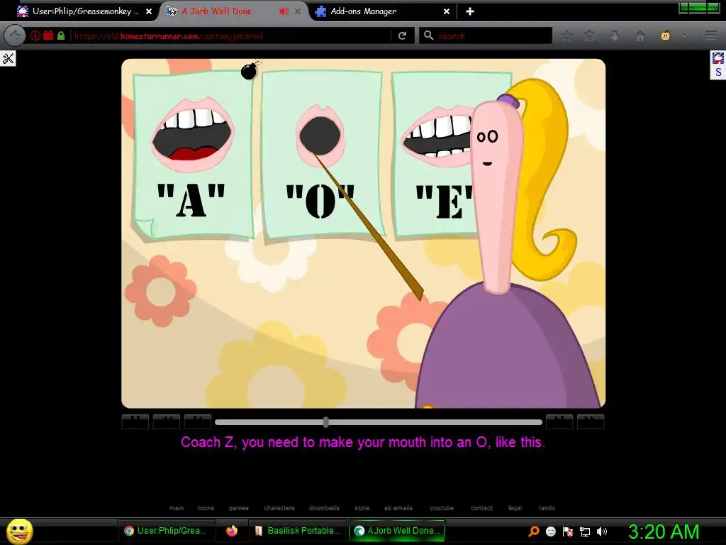The width and height of the screenshot is (726, 545).
Task: Click the browser back arrow button
Action: pyautogui.click(x=15, y=35)
